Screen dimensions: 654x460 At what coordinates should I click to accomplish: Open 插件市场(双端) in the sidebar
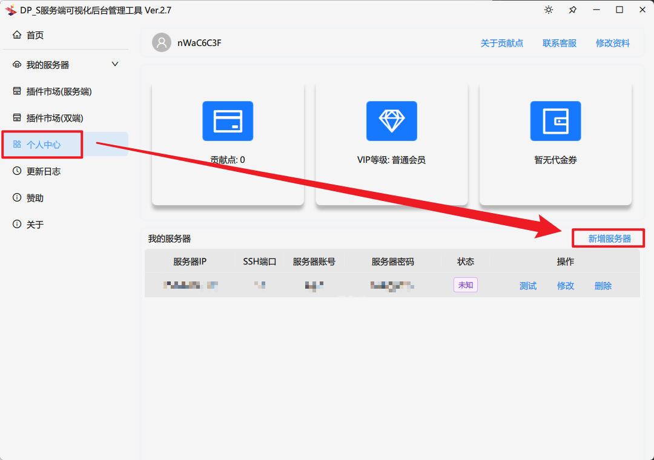(54, 118)
